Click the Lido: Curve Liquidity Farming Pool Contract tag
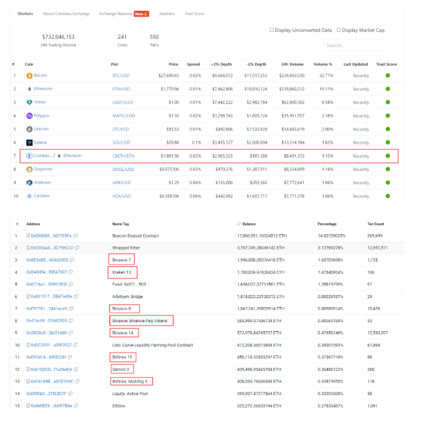 pos(153,345)
